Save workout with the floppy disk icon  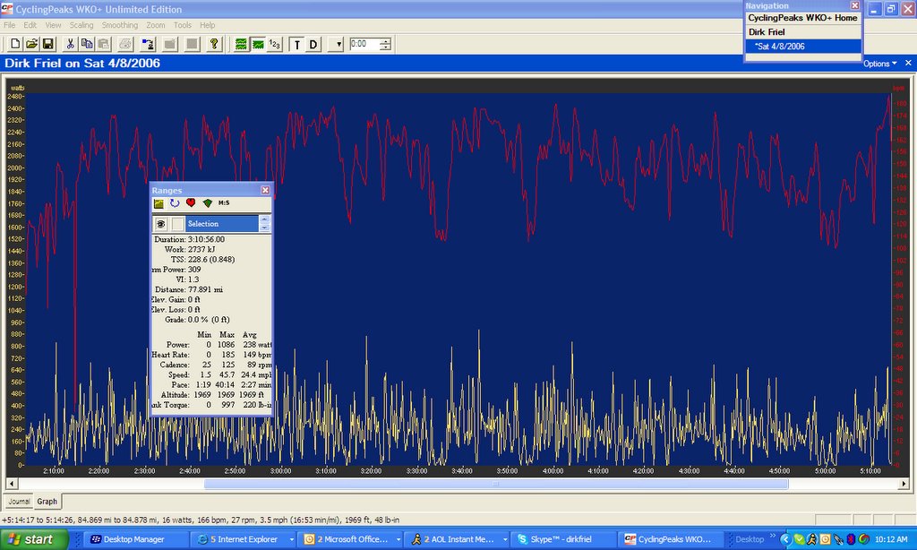48,44
